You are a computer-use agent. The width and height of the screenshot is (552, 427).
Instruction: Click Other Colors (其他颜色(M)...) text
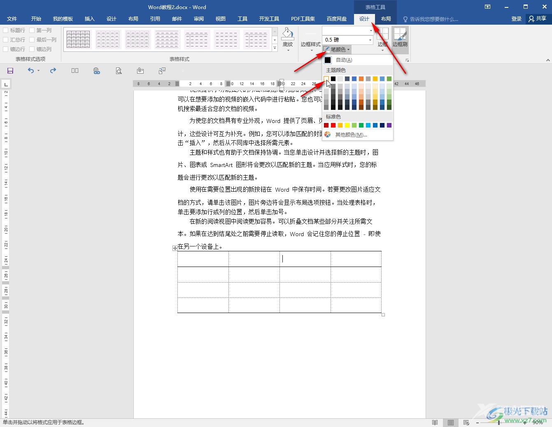click(351, 135)
